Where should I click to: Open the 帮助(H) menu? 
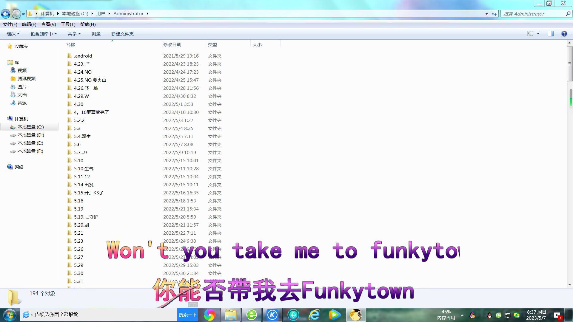88,24
